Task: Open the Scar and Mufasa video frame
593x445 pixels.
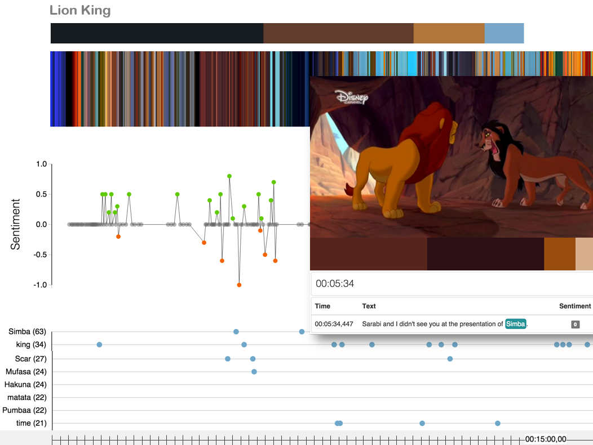Action: pyautogui.click(x=452, y=157)
